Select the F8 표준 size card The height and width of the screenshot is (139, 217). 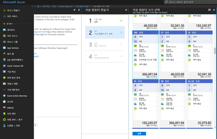172,103
